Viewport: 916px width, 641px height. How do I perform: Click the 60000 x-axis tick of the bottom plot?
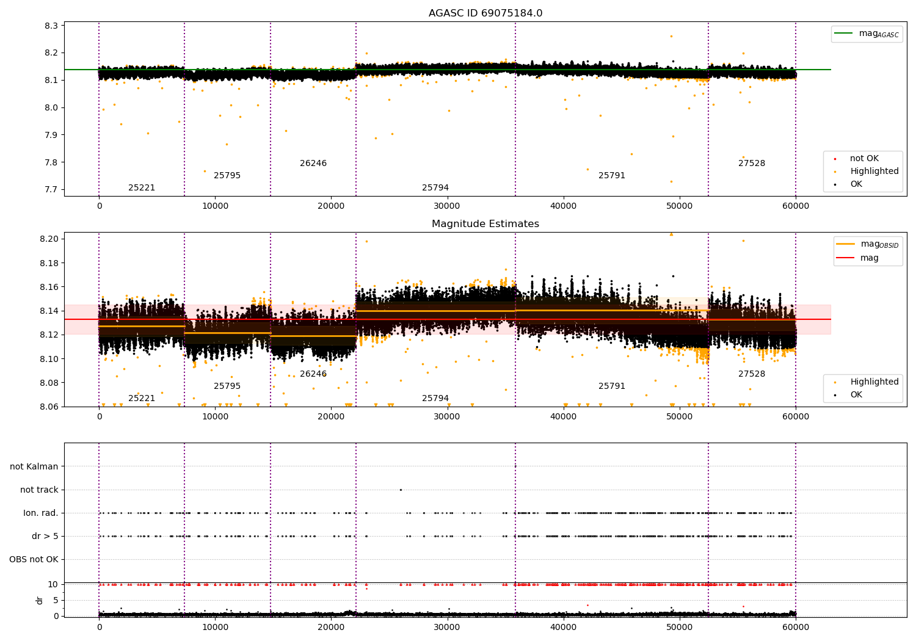(796, 627)
